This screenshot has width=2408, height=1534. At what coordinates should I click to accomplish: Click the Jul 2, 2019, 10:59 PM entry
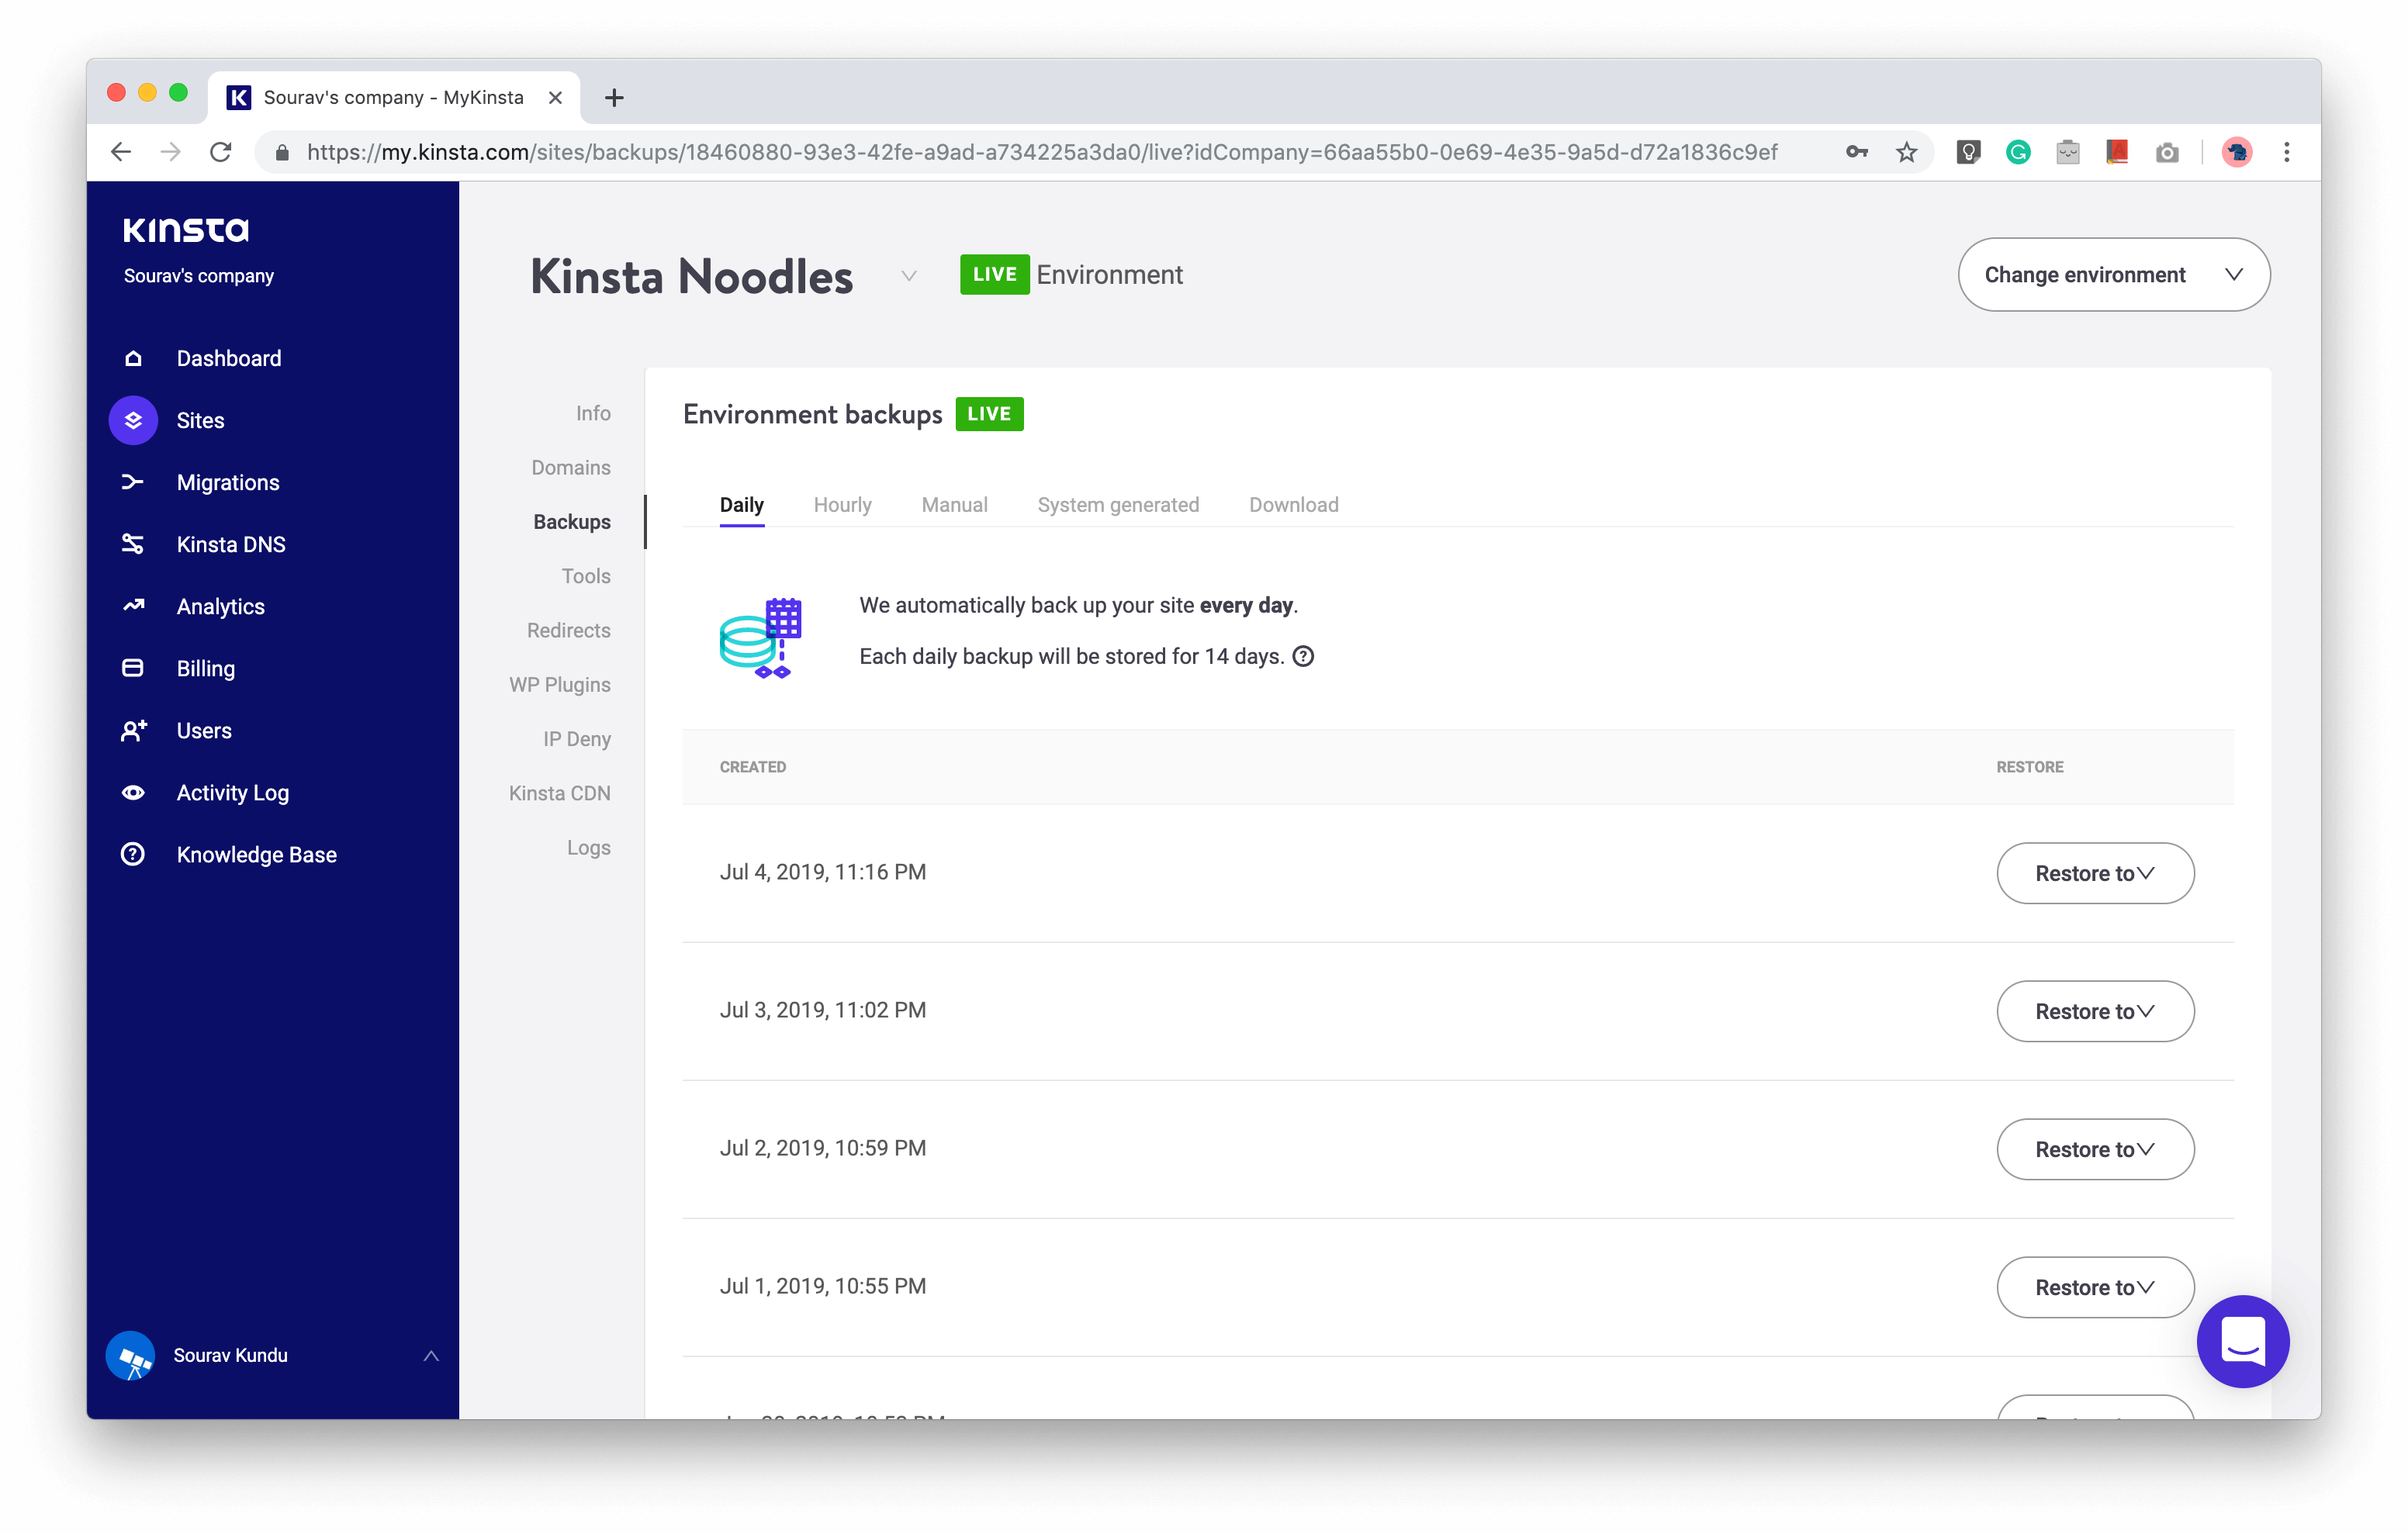click(823, 1148)
